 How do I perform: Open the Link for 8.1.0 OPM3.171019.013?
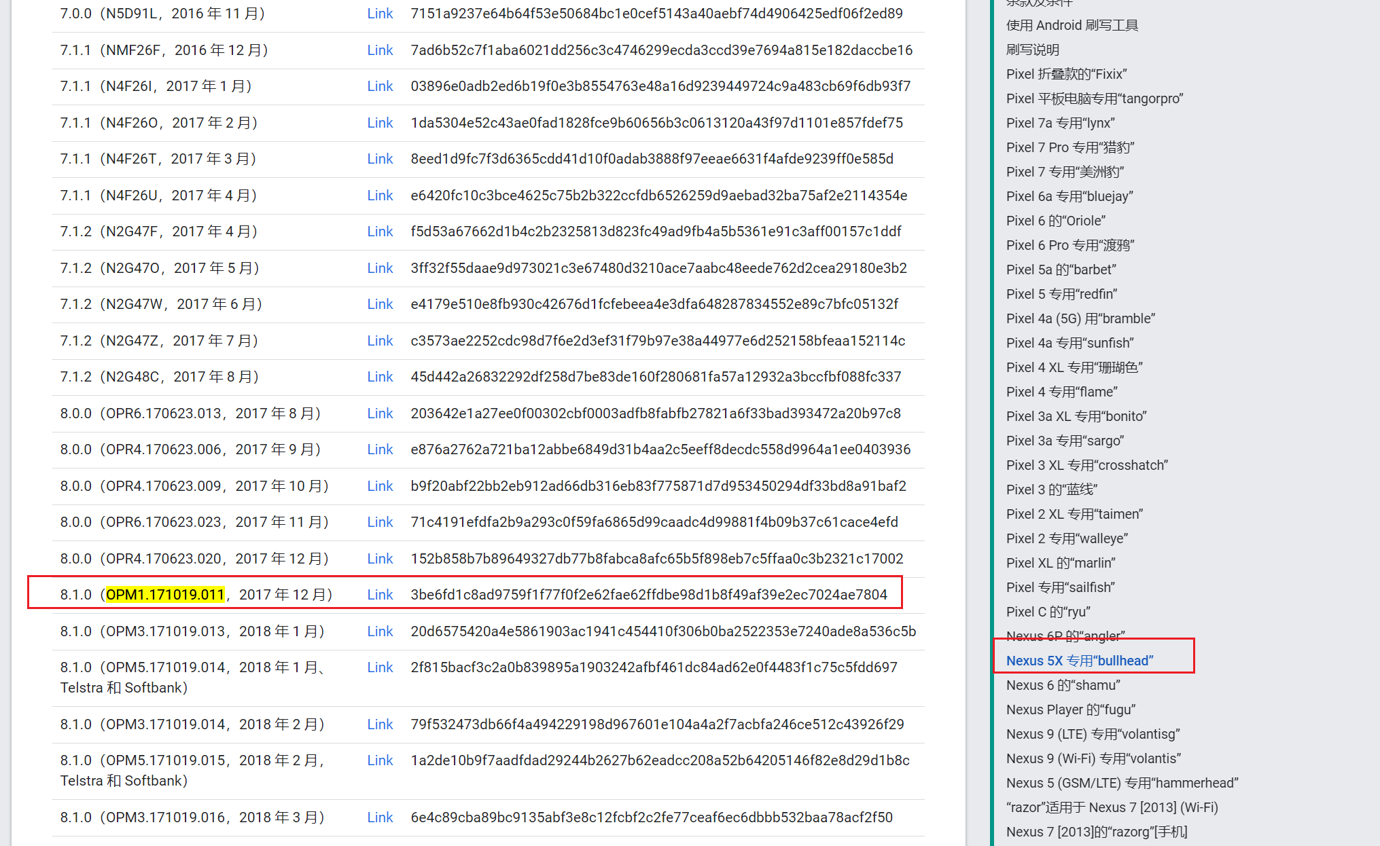tap(380, 631)
